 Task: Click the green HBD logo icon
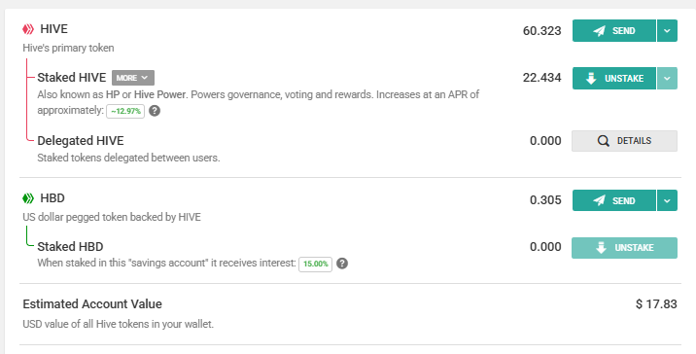[28, 198]
